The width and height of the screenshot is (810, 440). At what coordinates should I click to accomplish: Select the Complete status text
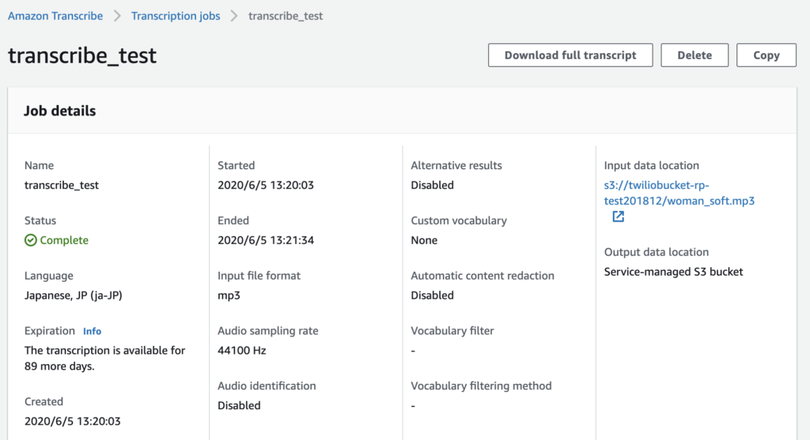pyautogui.click(x=64, y=240)
